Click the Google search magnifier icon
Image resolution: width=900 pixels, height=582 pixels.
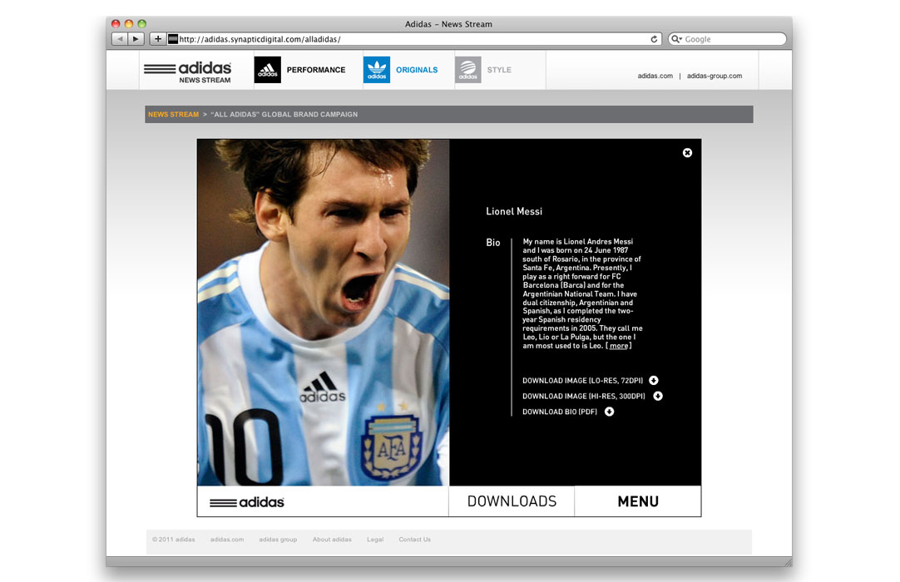click(x=676, y=39)
